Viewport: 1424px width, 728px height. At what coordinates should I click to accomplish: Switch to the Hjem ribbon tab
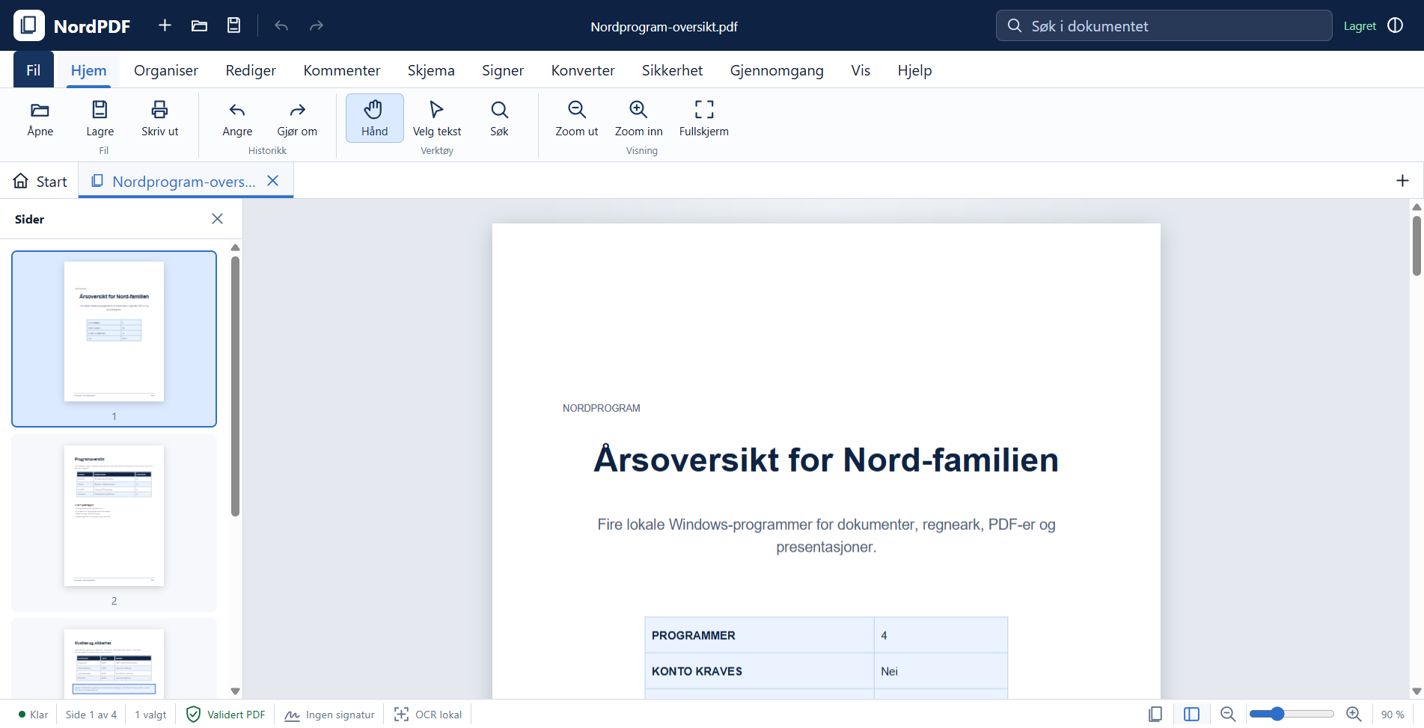tap(88, 70)
